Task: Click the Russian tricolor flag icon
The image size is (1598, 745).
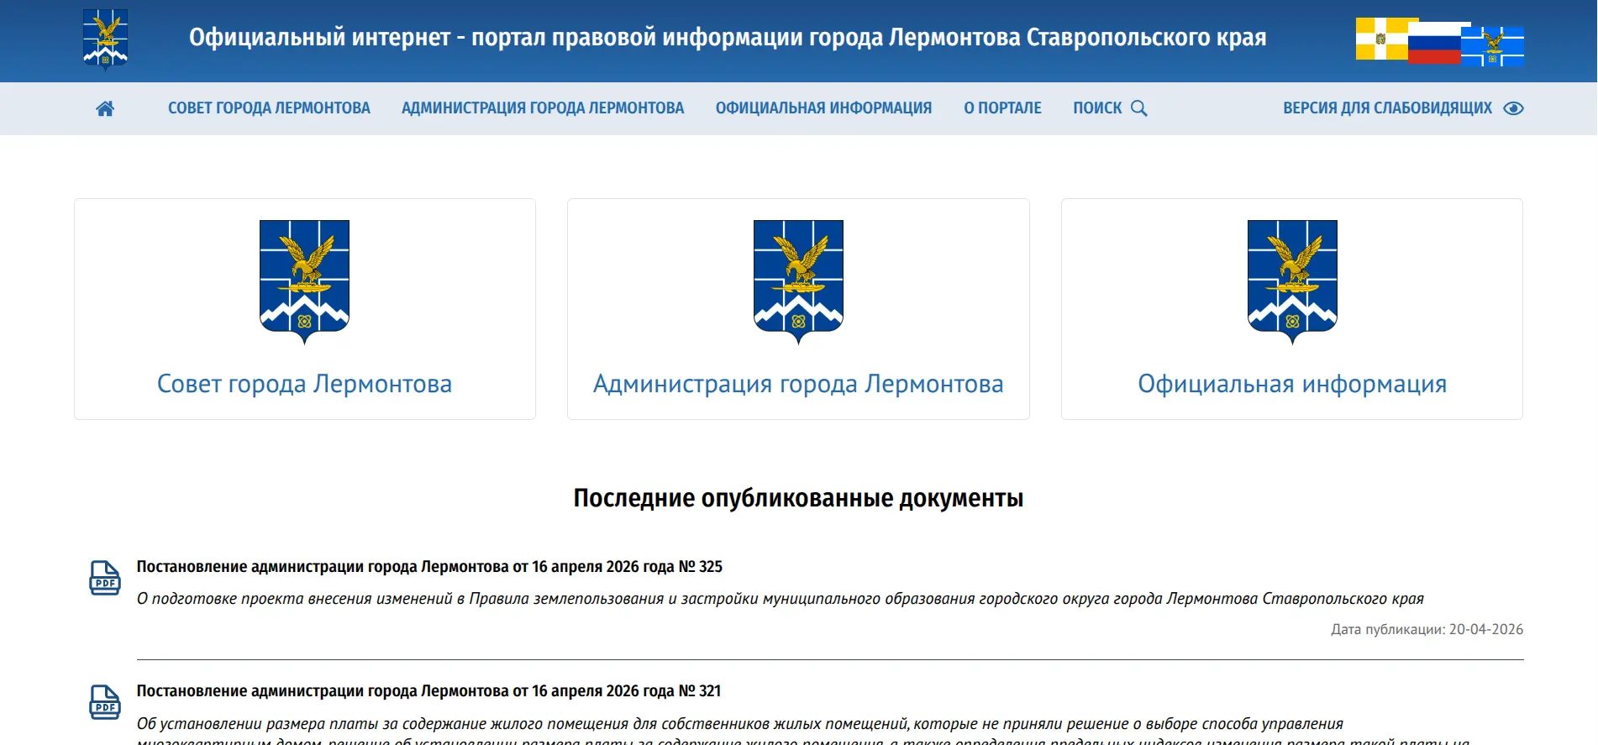Action: point(1434,43)
